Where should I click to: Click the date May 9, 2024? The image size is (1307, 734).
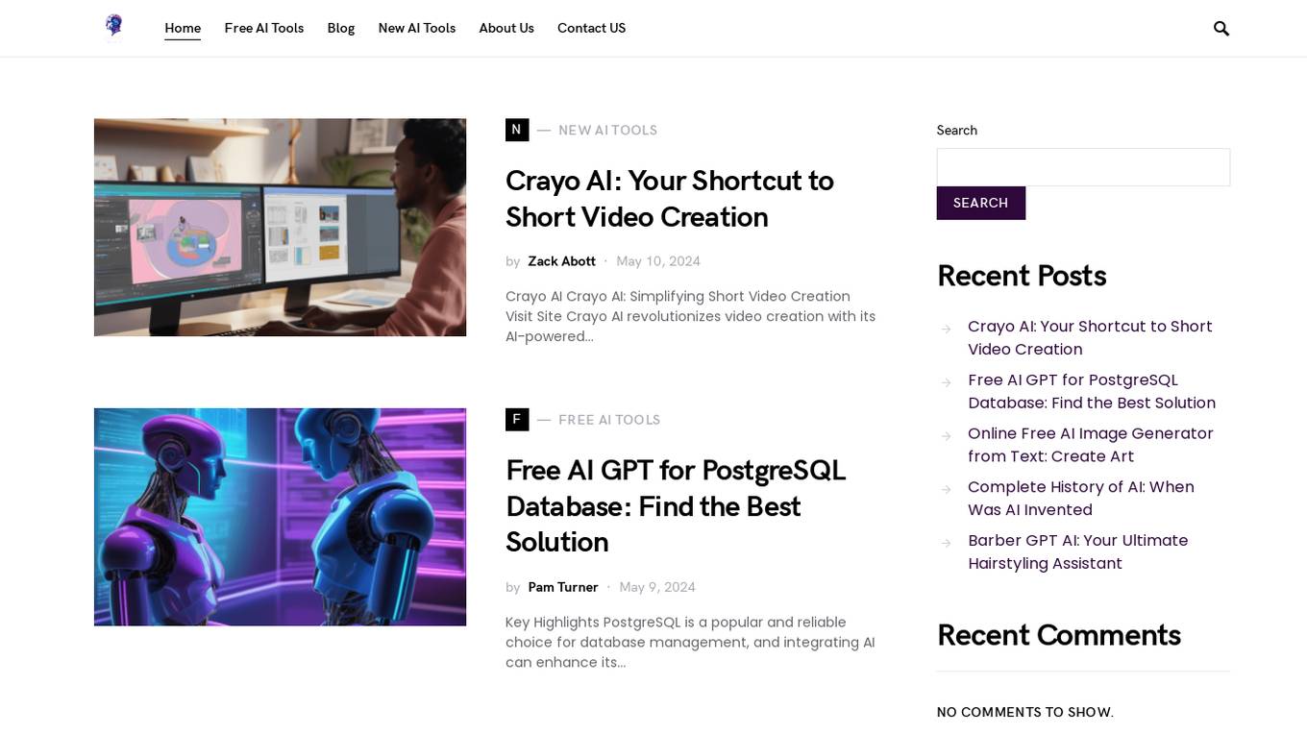pyautogui.click(x=657, y=587)
